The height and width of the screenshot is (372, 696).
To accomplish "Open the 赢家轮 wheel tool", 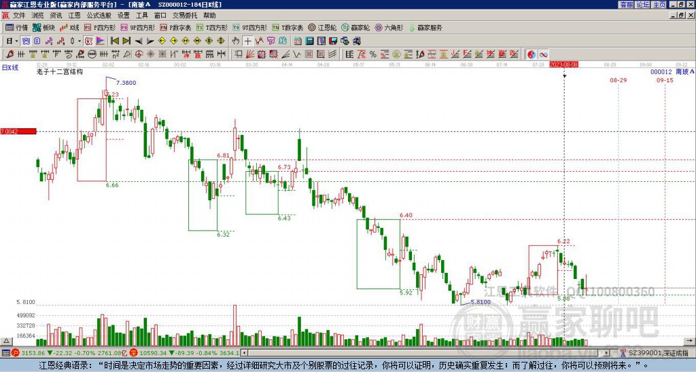I will click(355, 27).
